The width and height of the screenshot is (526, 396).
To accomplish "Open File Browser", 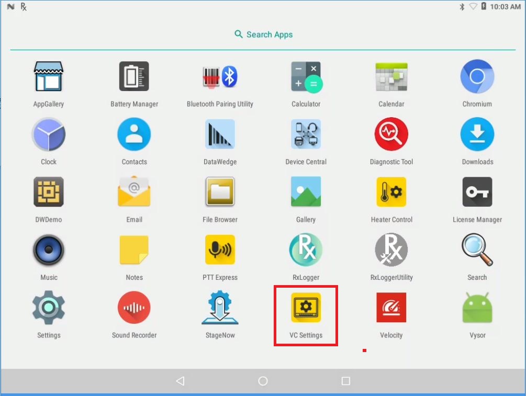I will [x=220, y=192].
